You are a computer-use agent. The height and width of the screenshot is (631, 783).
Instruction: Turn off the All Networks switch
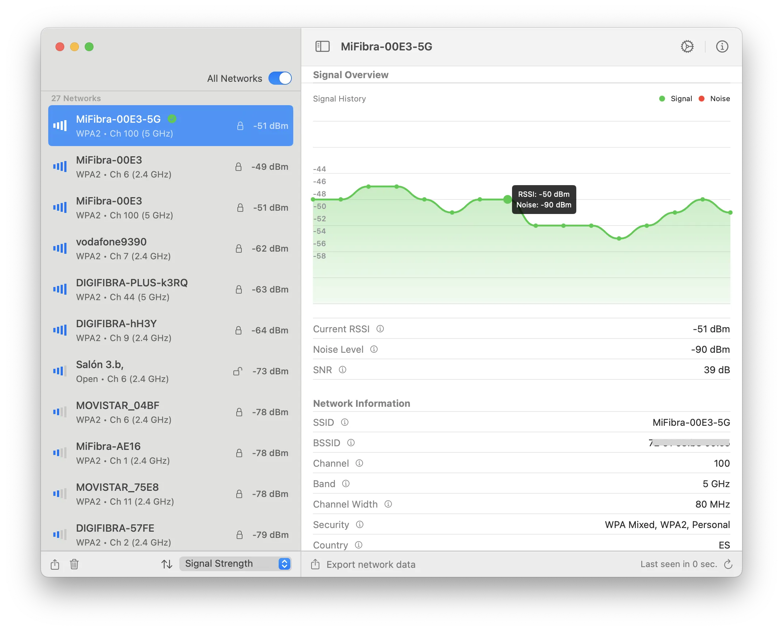point(280,78)
